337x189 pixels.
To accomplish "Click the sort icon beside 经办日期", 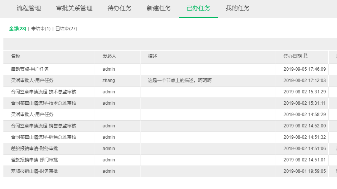I will click(x=306, y=56).
